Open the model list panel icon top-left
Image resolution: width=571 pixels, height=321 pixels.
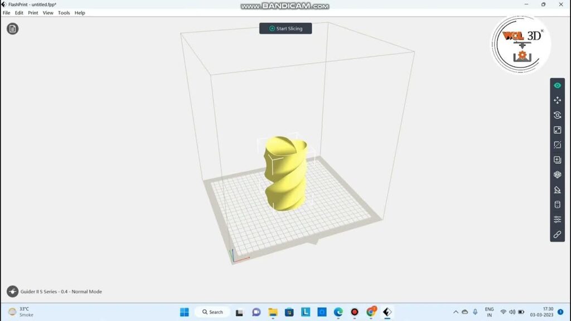[12, 28]
